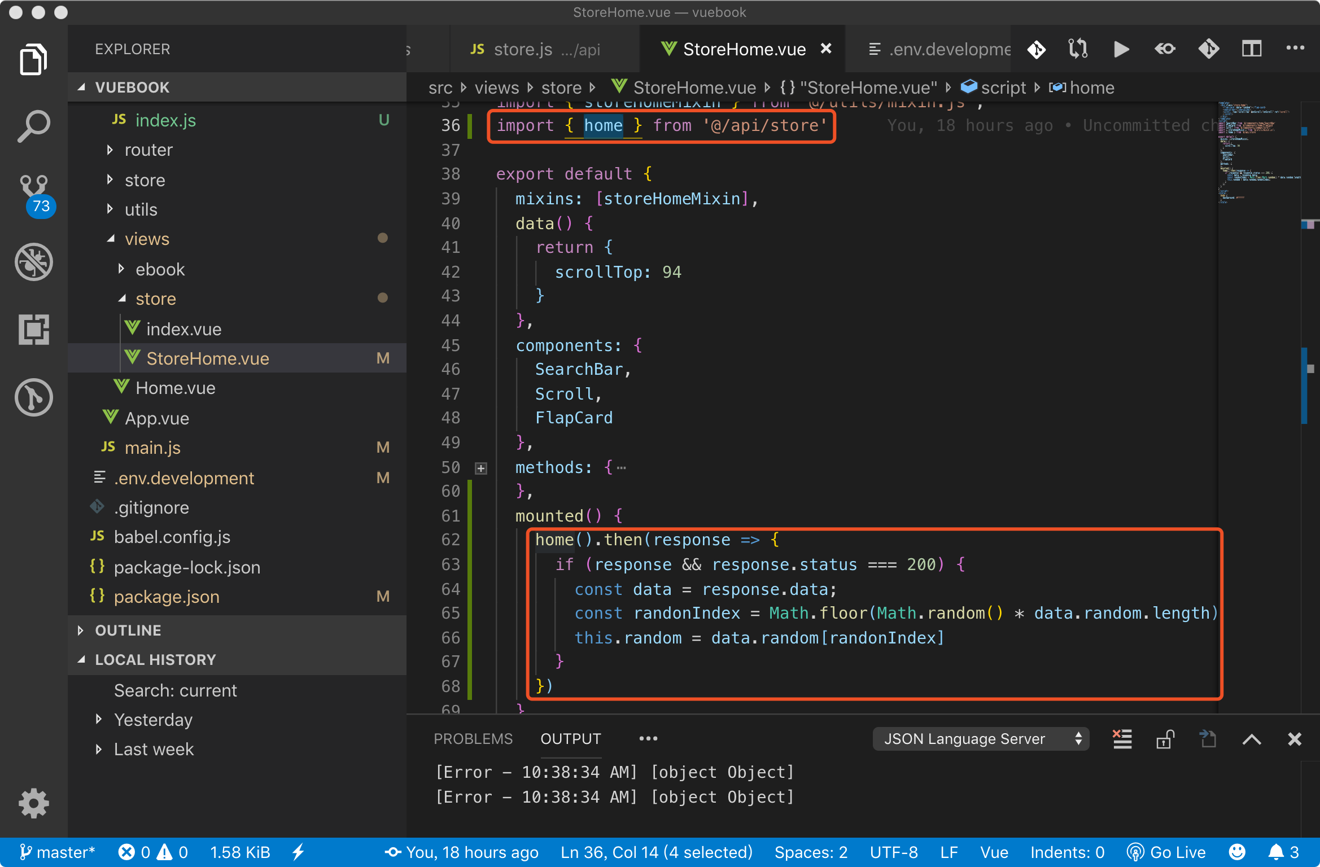Open JSON Language Server output dropdown
The image size is (1320, 867).
coord(981,739)
